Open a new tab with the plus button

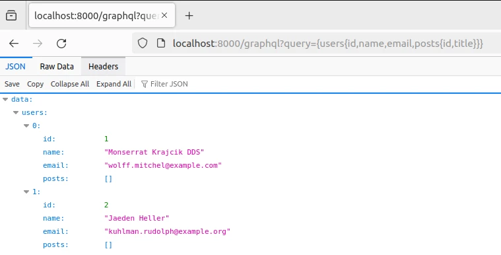pos(189,15)
